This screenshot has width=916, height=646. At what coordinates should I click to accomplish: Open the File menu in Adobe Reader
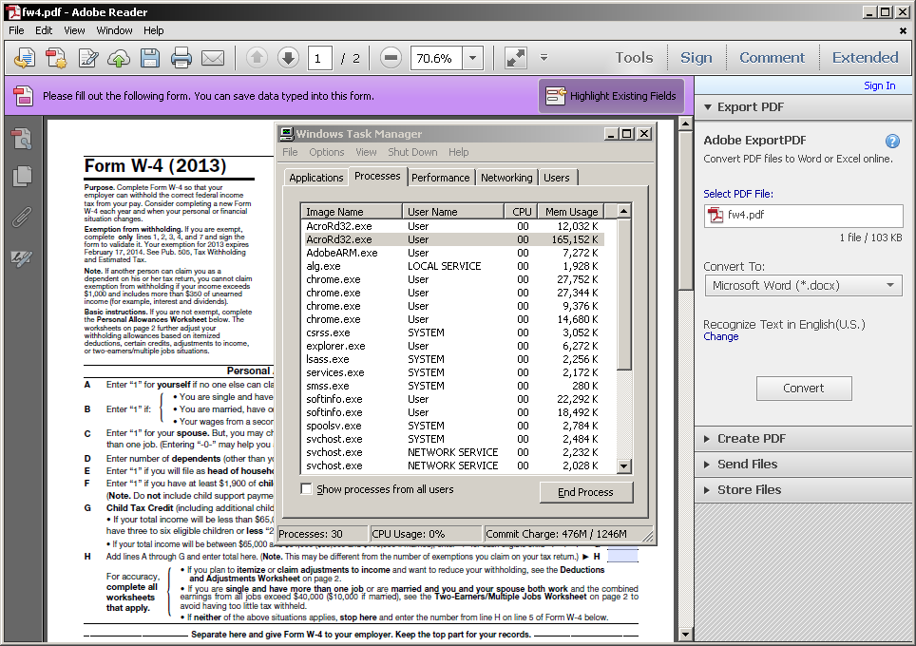16,30
